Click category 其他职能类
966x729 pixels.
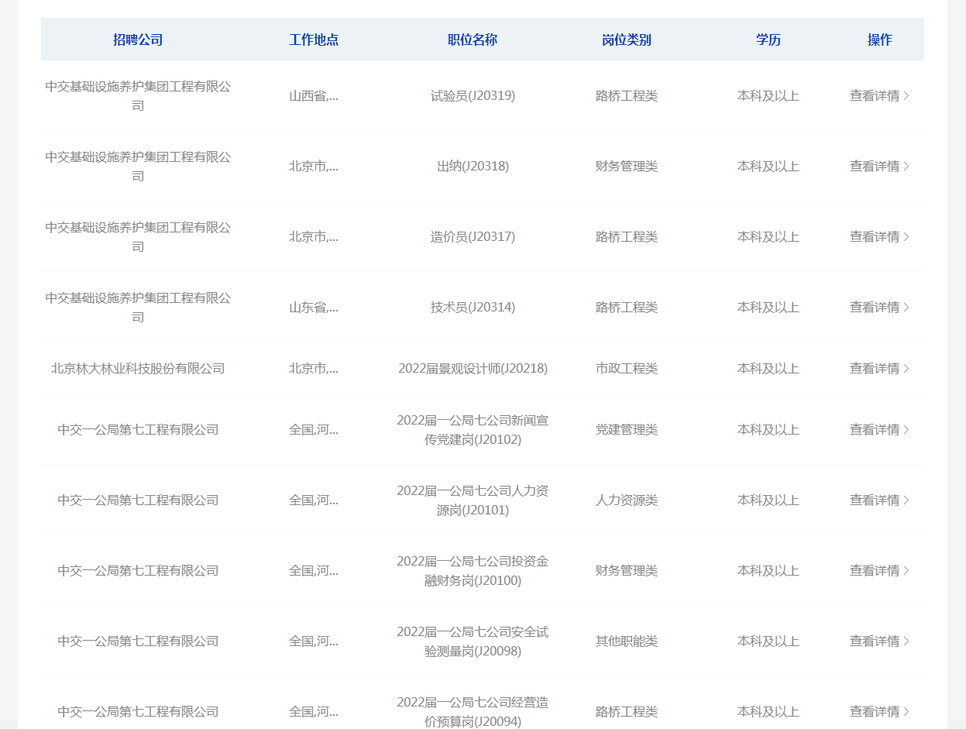pos(627,641)
